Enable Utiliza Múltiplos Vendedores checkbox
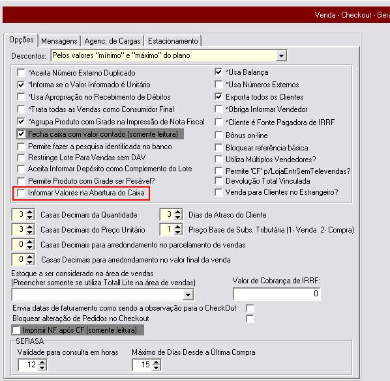The width and height of the screenshot is (390, 381). [x=218, y=159]
